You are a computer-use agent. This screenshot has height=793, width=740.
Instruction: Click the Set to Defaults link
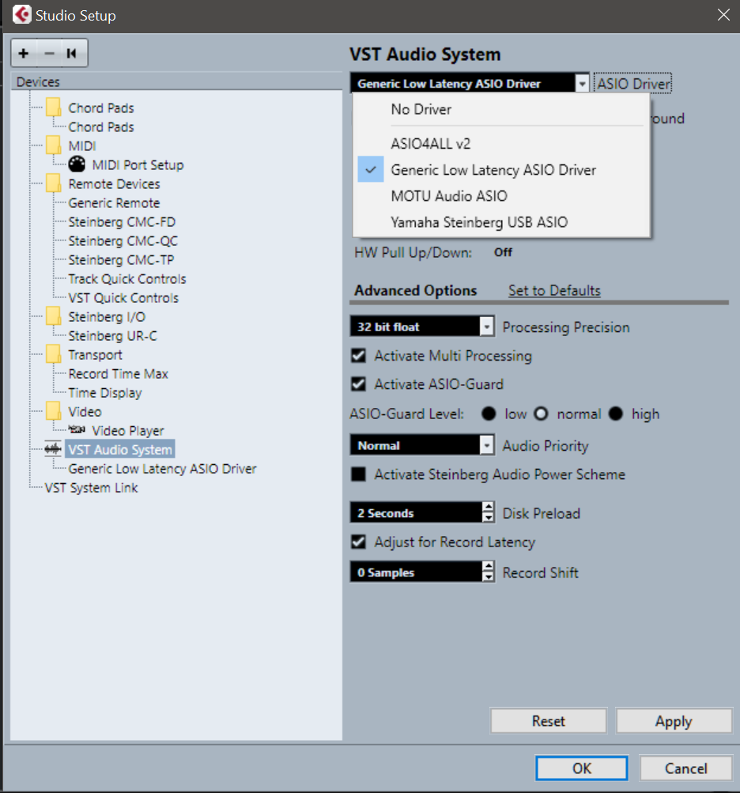pyautogui.click(x=554, y=290)
